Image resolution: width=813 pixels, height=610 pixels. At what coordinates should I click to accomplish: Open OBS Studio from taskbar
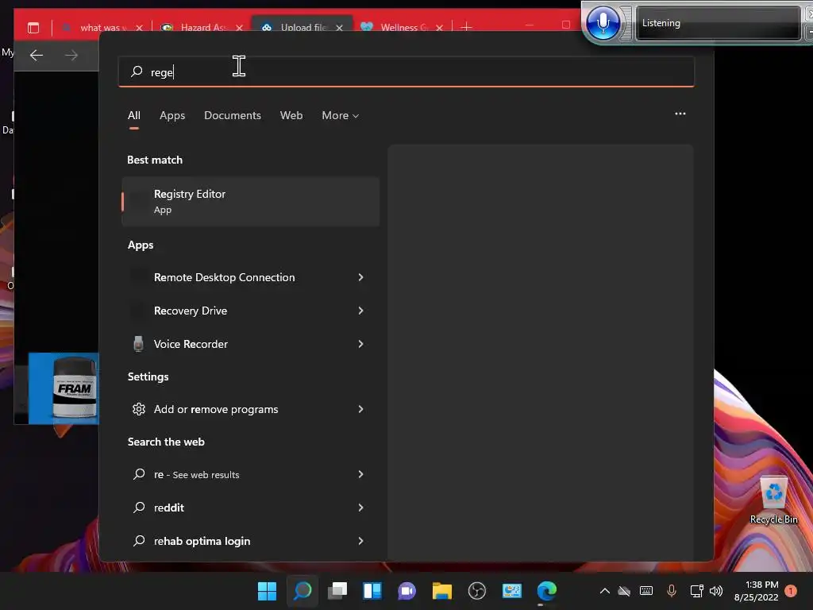[x=477, y=591]
